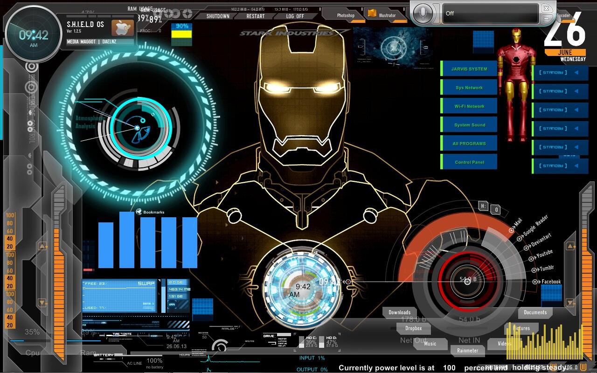The height and width of the screenshot is (373, 597).
Task: Click the circle icon next to Mail
Action: click(x=511, y=230)
